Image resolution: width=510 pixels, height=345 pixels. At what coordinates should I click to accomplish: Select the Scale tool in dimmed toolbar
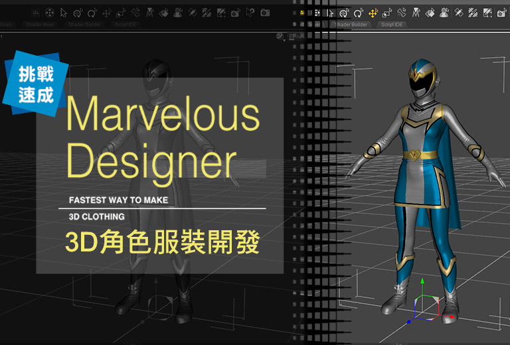coord(121,13)
